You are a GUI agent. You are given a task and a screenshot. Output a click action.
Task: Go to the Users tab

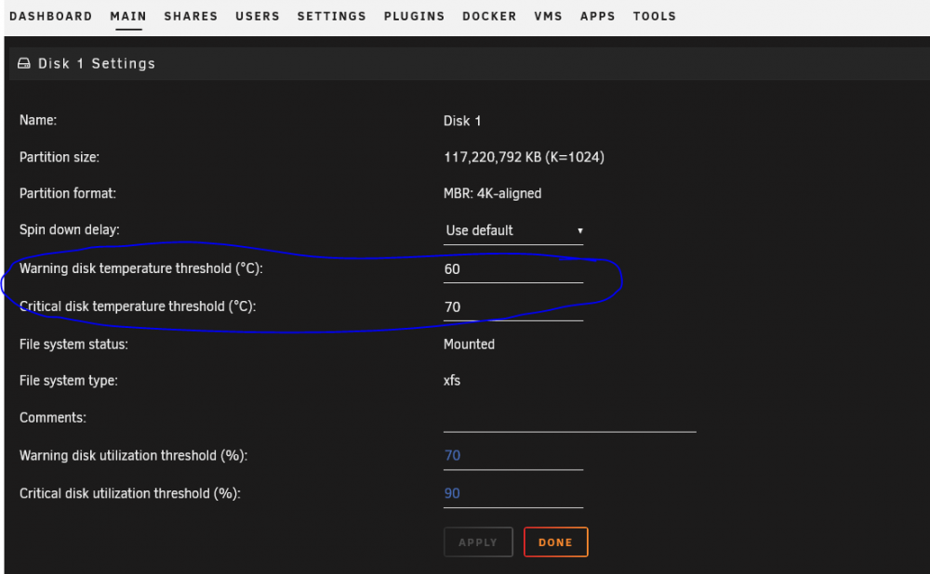(258, 16)
